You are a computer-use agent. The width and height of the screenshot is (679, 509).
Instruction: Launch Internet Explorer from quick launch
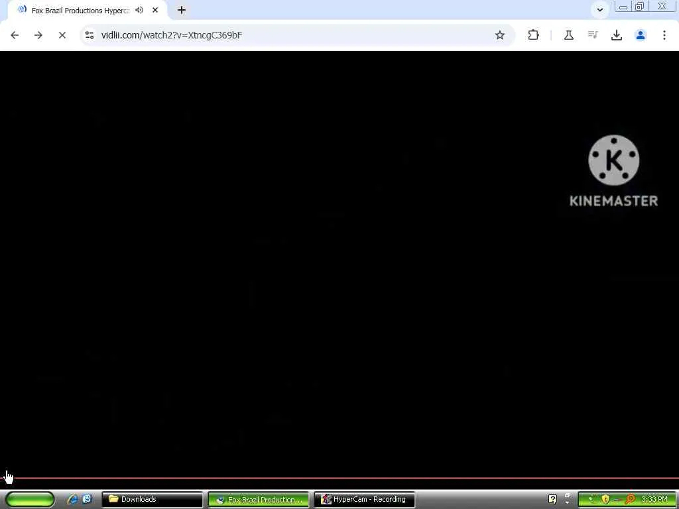pos(73,499)
